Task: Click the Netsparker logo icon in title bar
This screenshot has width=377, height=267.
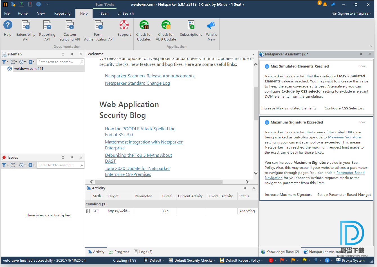Action: 5,4
